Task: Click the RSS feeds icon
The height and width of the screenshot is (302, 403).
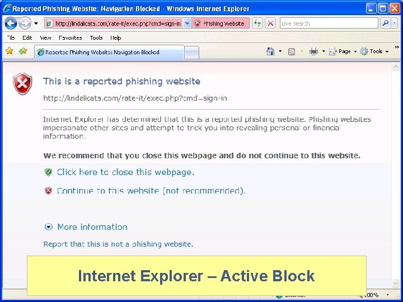Action: 292,51
